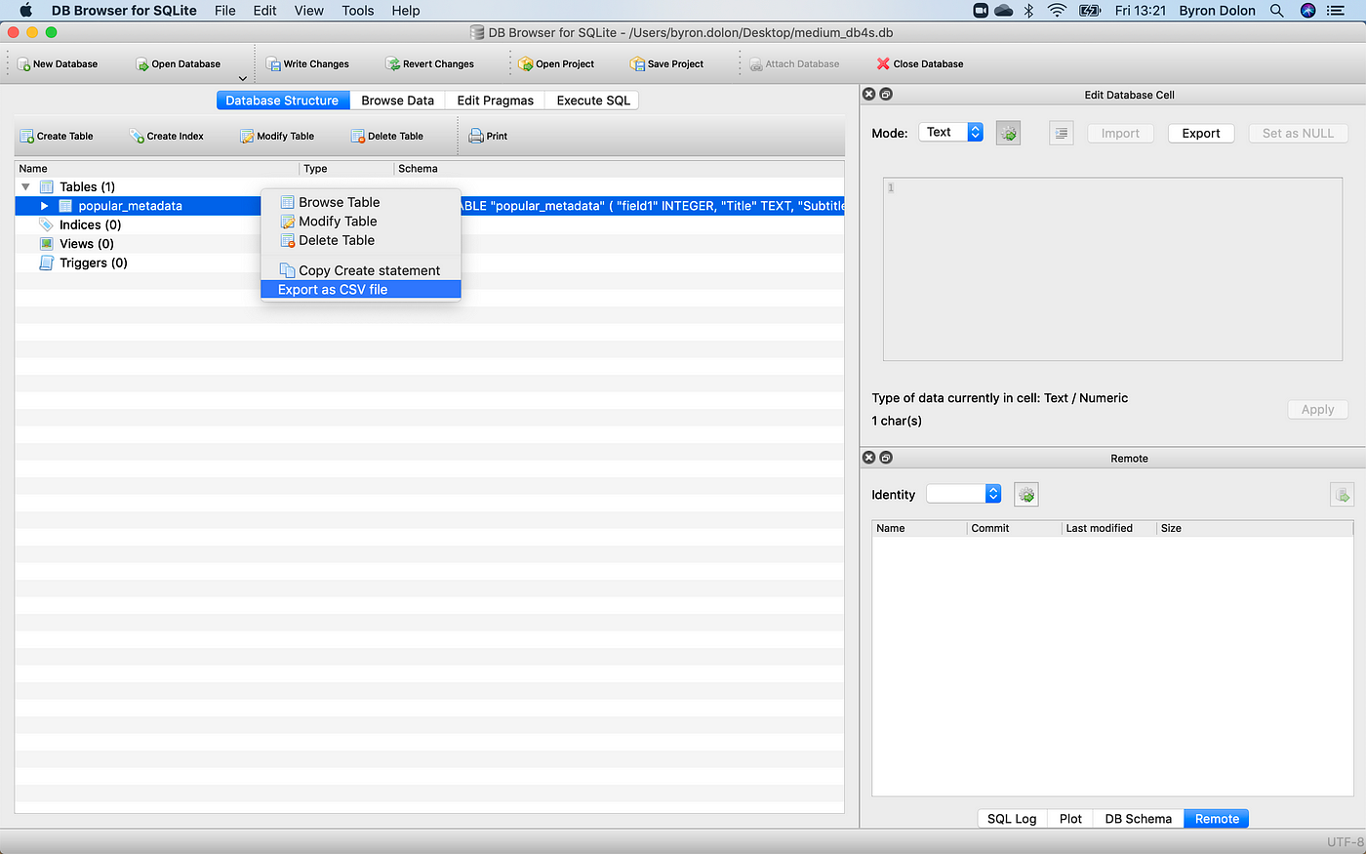The image size is (1366, 854).
Task: Click the red Close Database icon
Action: pos(883,64)
